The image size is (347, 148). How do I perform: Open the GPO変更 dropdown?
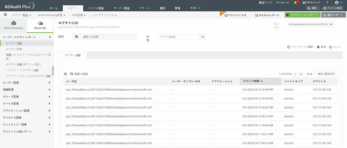tap(79, 15)
